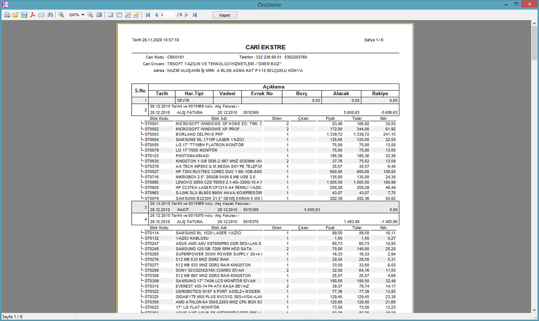Open a report file with folder icon
Viewport: 539px width, 321px height.
pyautogui.click(x=16, y=15)
